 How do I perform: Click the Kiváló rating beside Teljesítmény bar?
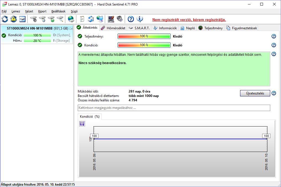point(178,36)
